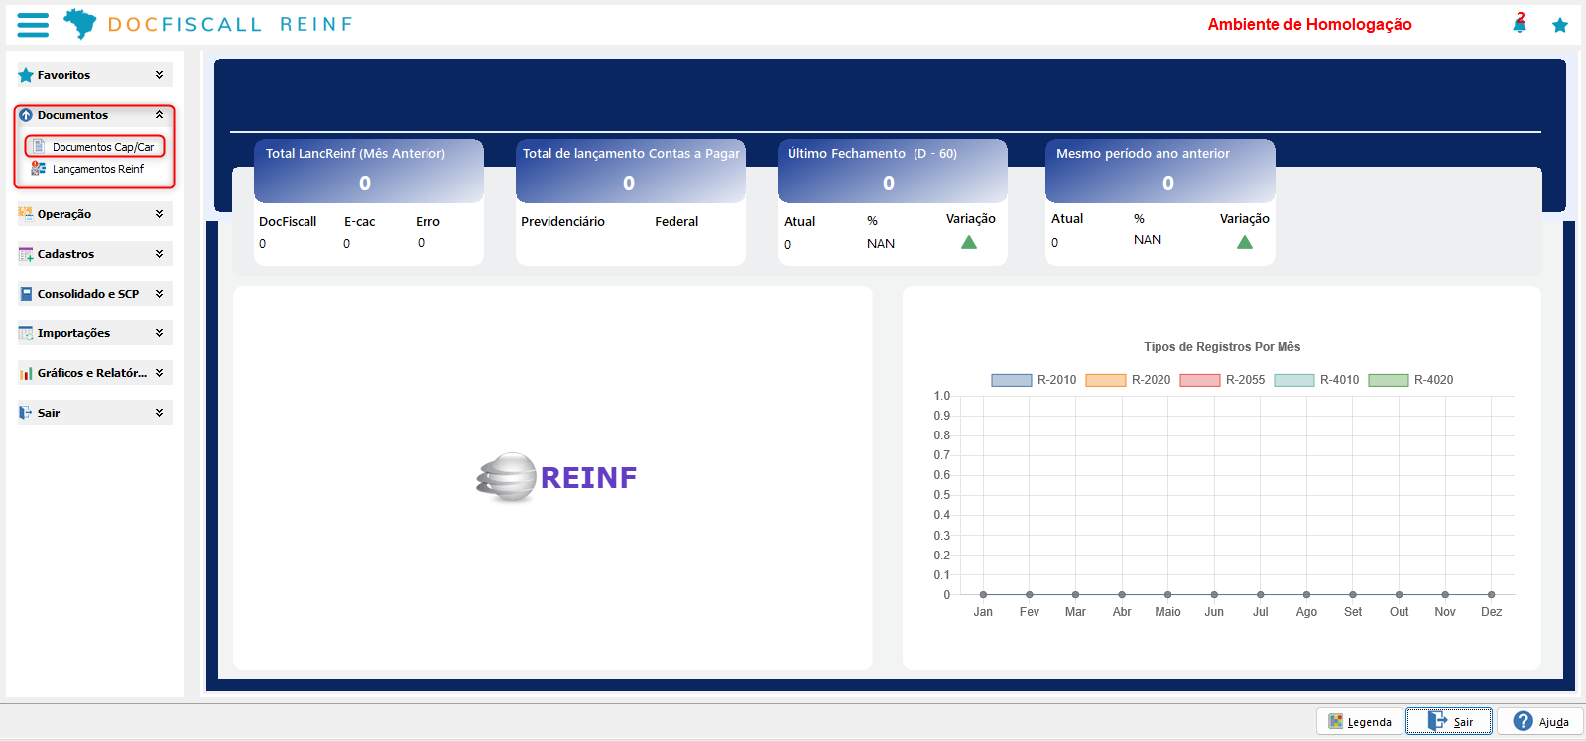Open Documentos Cap/Car menu item
1586x741 pixels.
click(x=94, y=146)
